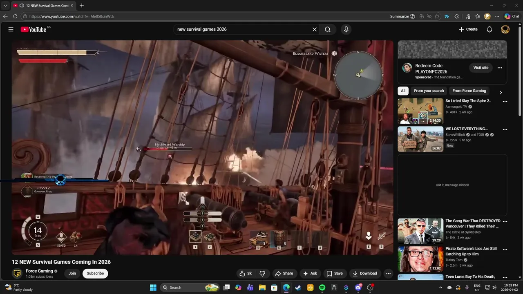Like the video with thumbs up

(x=246, y=274)
